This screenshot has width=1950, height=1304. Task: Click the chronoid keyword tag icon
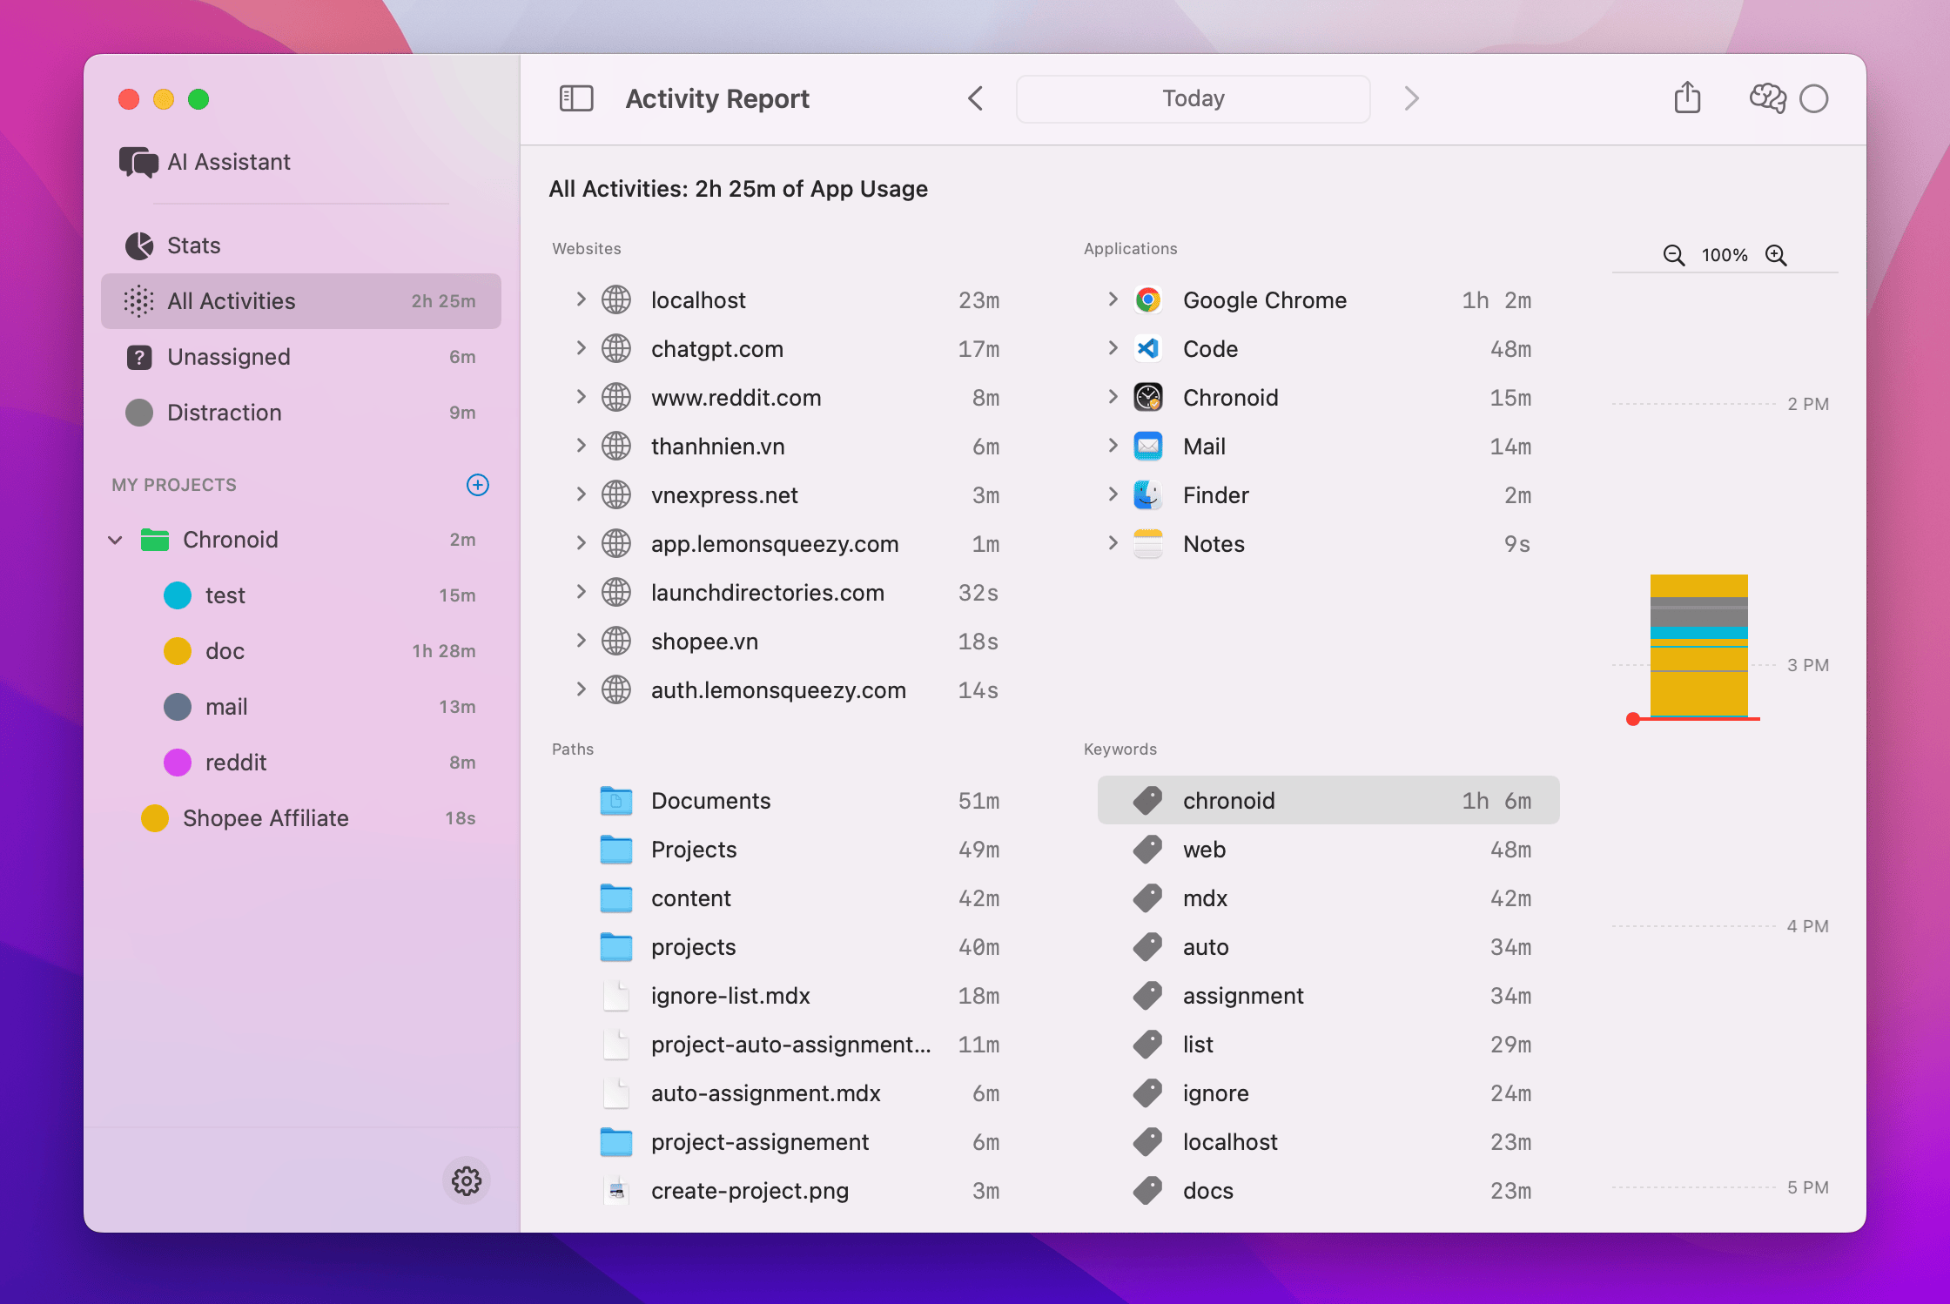pos(1147,800)
